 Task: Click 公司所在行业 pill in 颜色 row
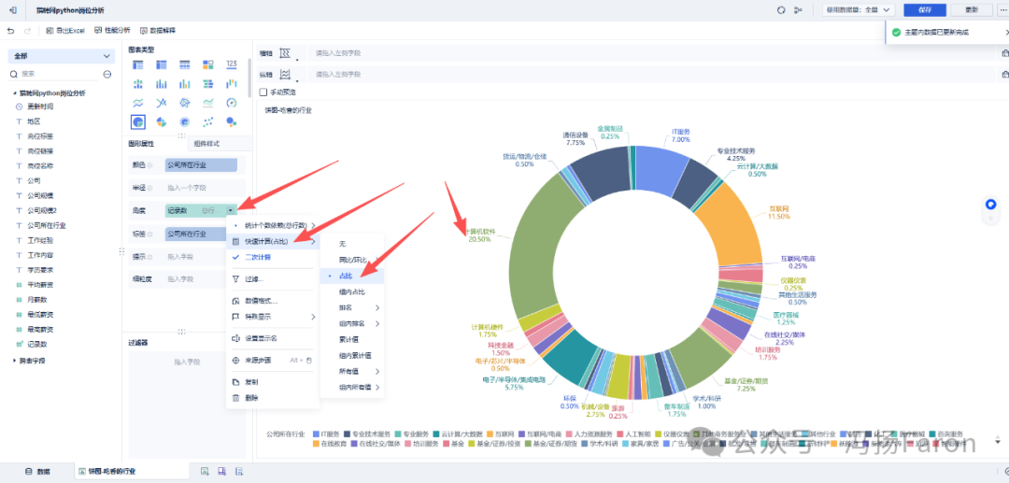201,165
